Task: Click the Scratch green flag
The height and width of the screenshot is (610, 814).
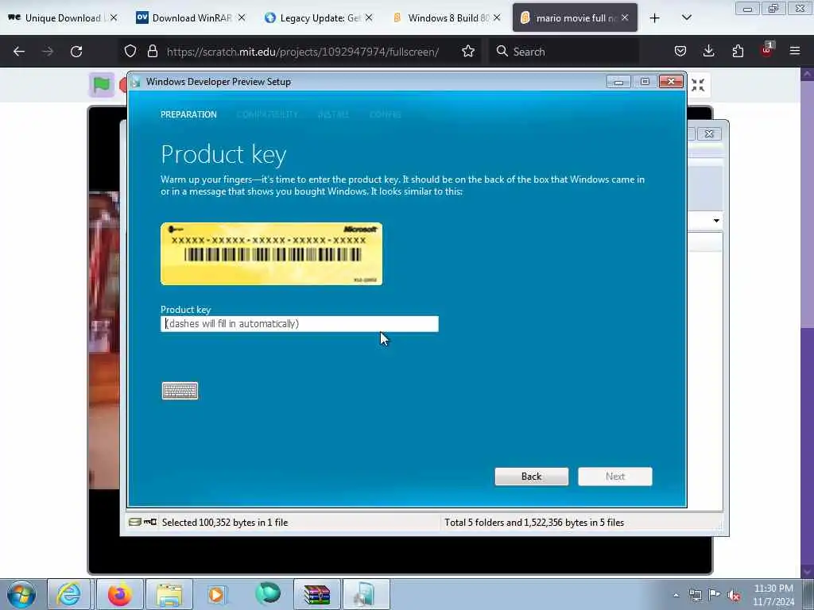Action: 101,84
